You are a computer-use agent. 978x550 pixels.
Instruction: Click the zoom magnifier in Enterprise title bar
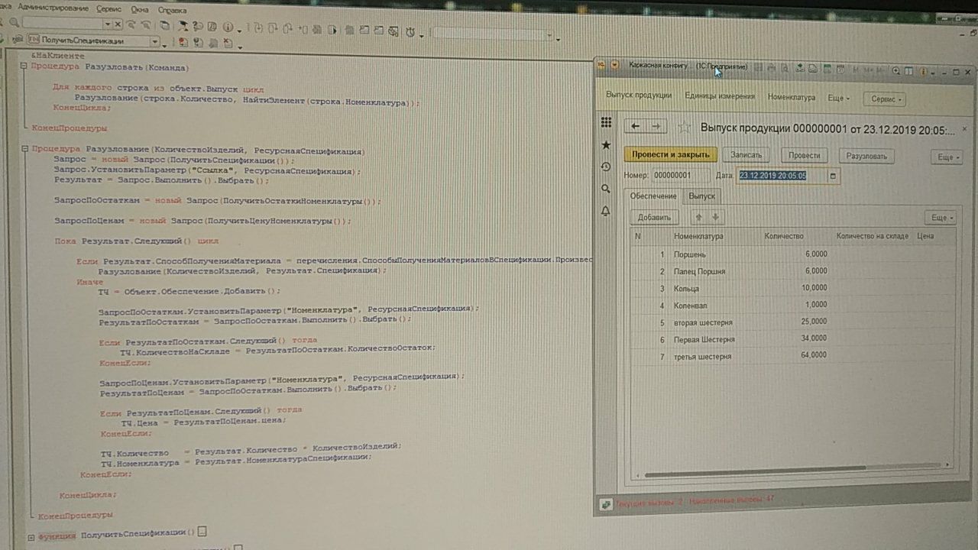point(896,70)
